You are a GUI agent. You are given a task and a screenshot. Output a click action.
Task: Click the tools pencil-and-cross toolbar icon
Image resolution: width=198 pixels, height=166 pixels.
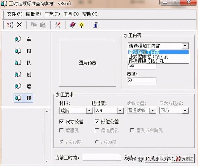tap(58, 25)
